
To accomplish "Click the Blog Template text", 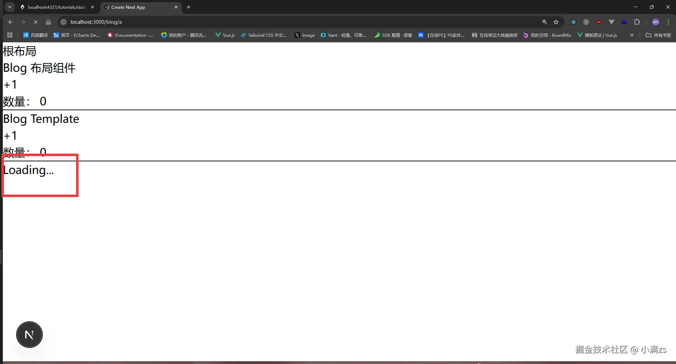I will click(41, 119).
